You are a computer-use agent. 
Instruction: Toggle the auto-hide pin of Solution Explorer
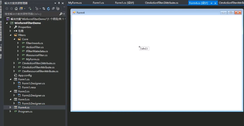59,3
